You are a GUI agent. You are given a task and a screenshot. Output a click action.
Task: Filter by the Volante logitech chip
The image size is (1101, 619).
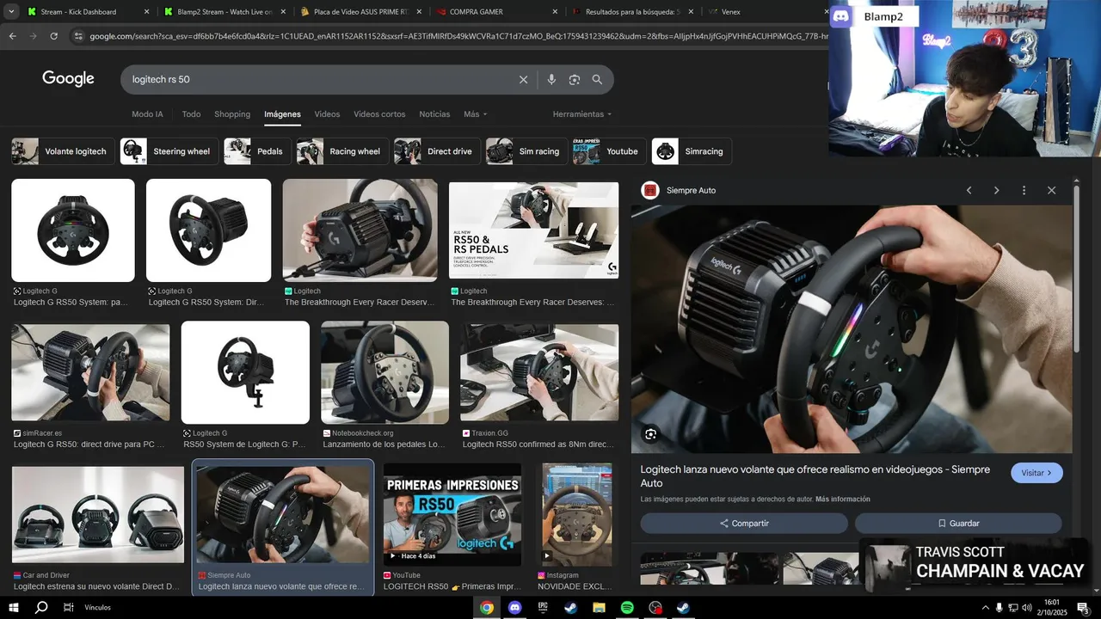pos(62,151)
